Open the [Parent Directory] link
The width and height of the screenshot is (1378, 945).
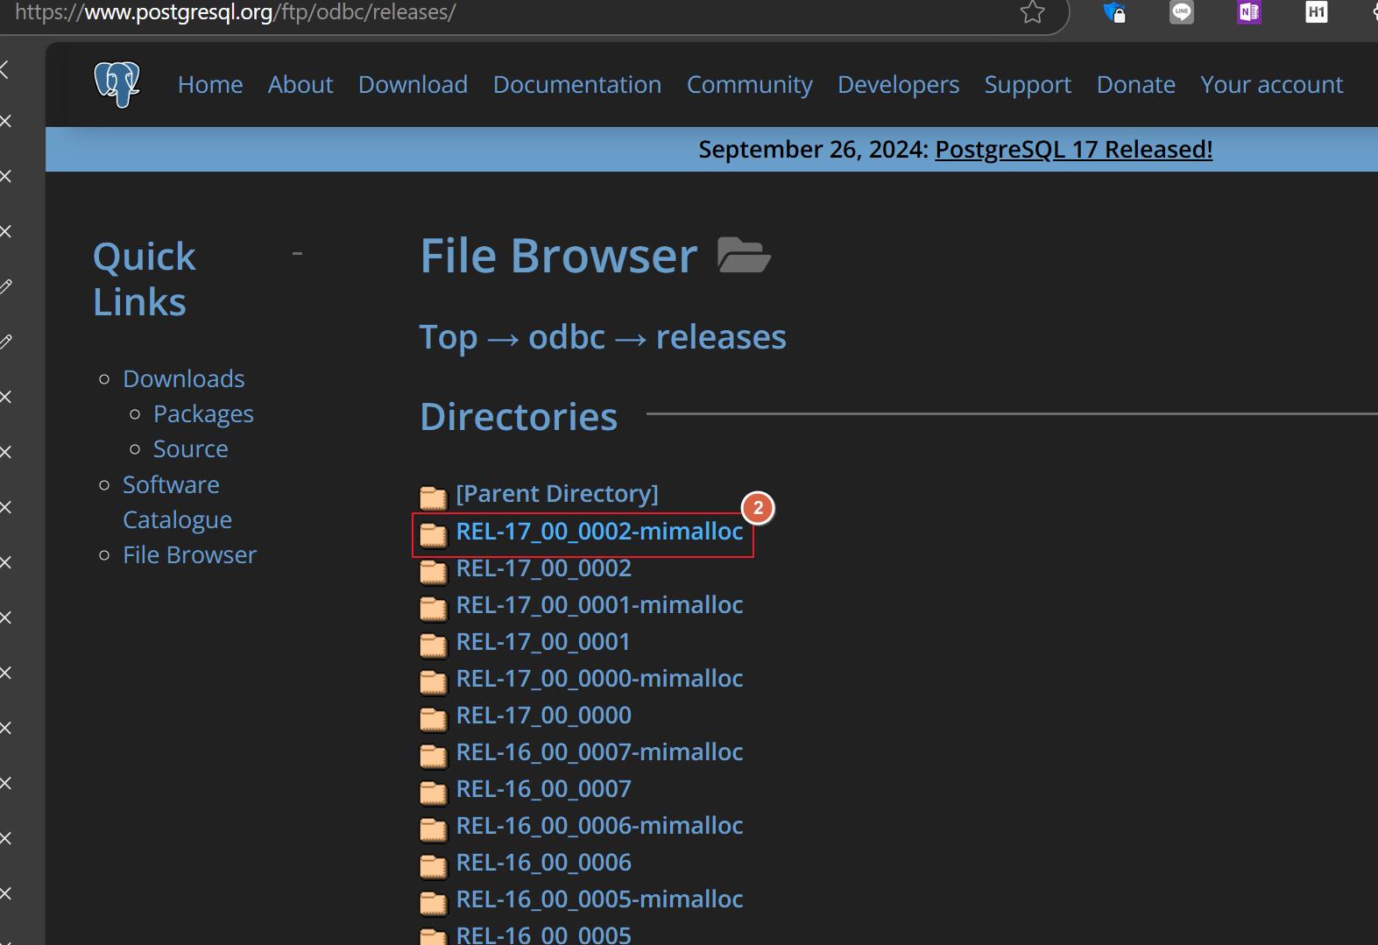click(x=557, y=494)
